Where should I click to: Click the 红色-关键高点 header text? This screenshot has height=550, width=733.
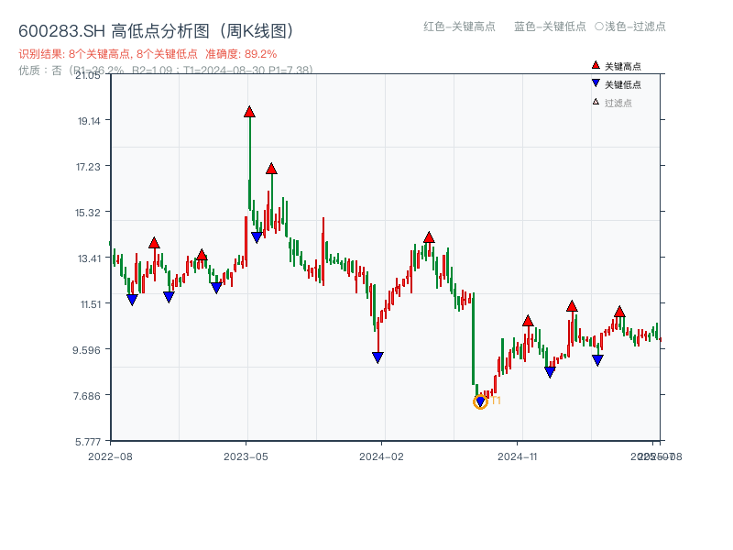pyautogui.click(x=459, y=27)
